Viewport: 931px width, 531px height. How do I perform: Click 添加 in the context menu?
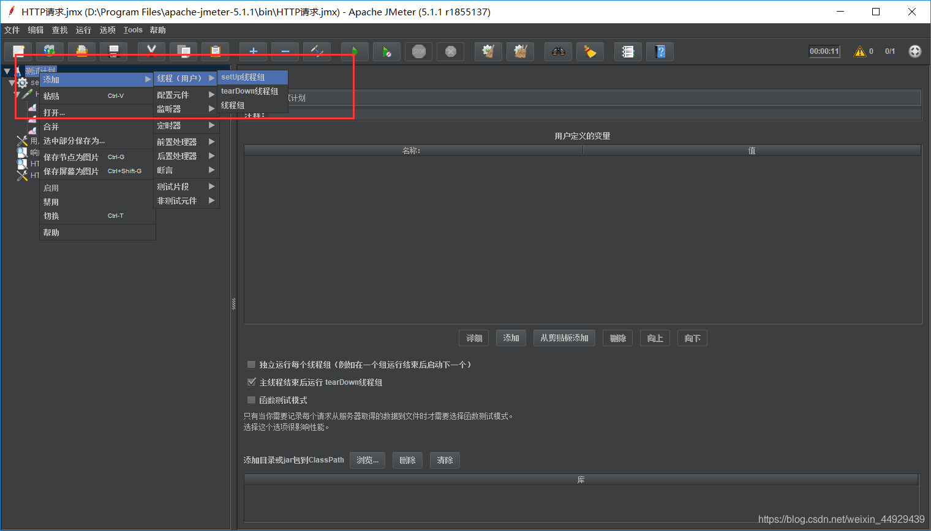(x=97, y=80)
